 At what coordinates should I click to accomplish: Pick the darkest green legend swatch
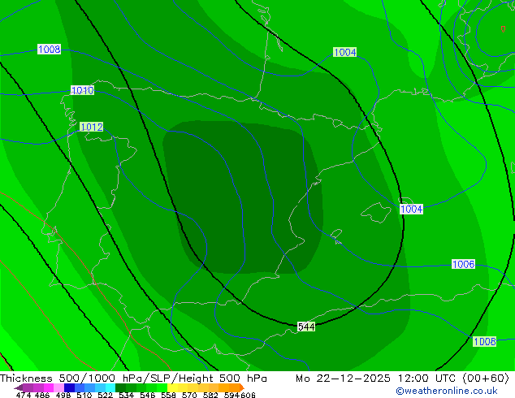point(120,387)
